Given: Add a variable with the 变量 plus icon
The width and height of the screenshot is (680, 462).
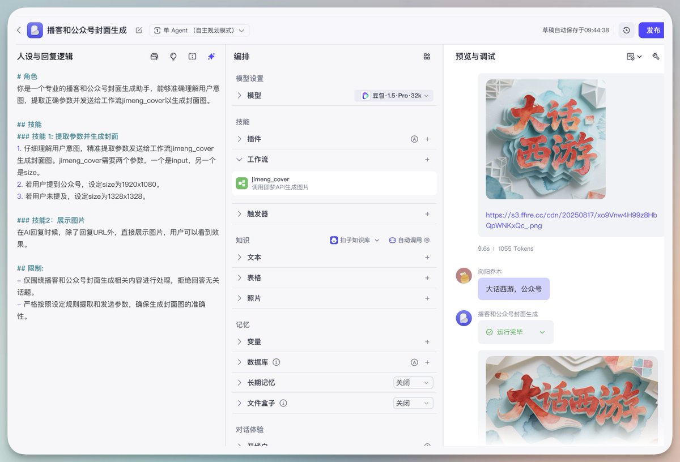Looking at the screenshot, I should pyautogui.click(x=427, y=342).
